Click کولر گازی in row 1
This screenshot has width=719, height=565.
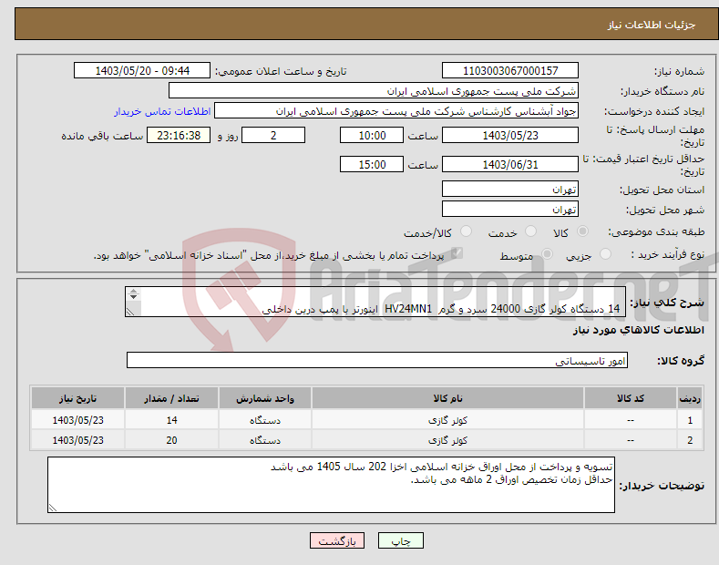pyautogui.click(x=448, y=420)
